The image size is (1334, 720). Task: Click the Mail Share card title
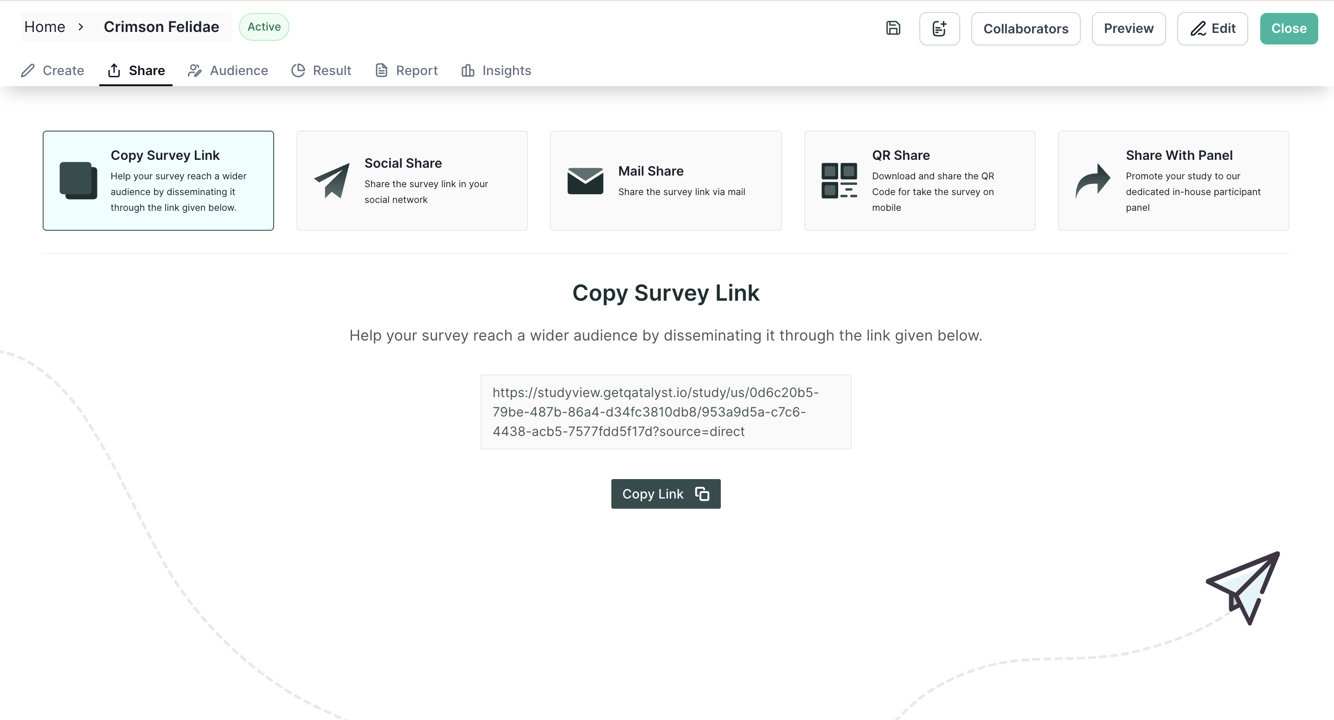click(x=651, y=171)
